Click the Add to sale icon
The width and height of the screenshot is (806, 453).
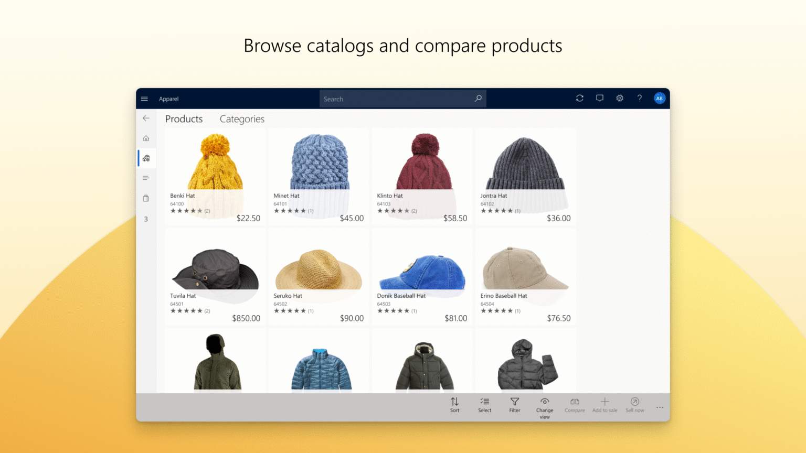pyautogui.click(x=604, y=405)
